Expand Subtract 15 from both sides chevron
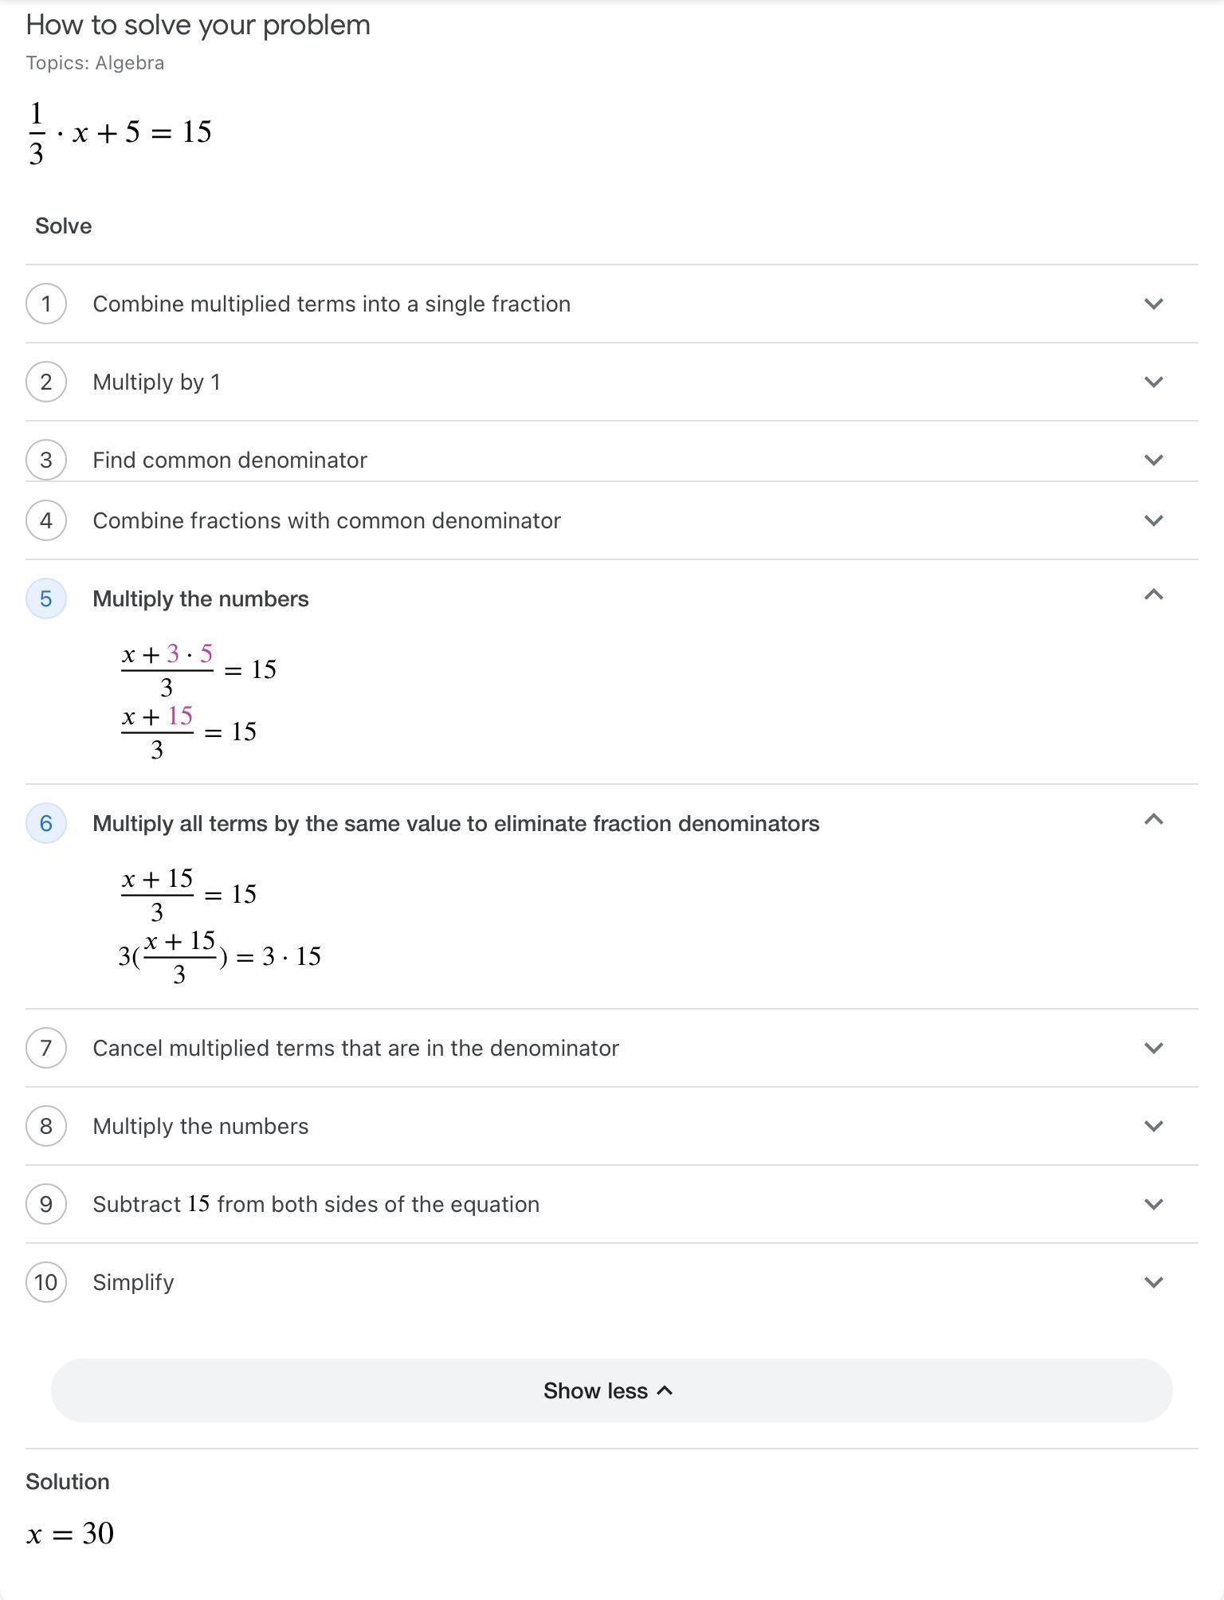Image resolution: width=1224 pixels, height=1600 pixels. coord(1153,1204)
